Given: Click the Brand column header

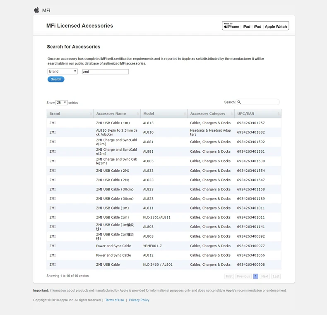Looking at the screenshot, I should [x=70, y=113].
